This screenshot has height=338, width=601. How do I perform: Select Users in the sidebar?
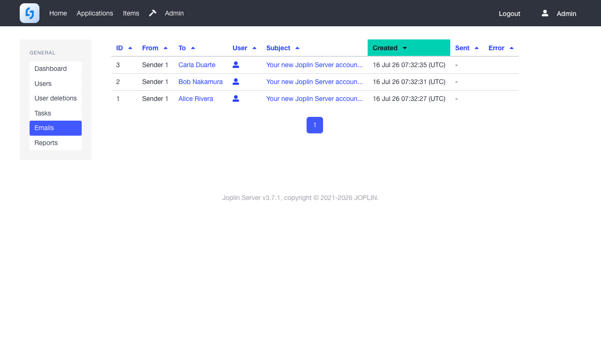click(55, 84)
